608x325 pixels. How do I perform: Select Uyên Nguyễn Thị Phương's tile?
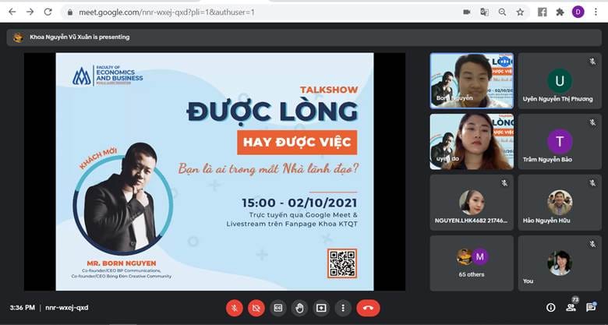click(559, 80)
